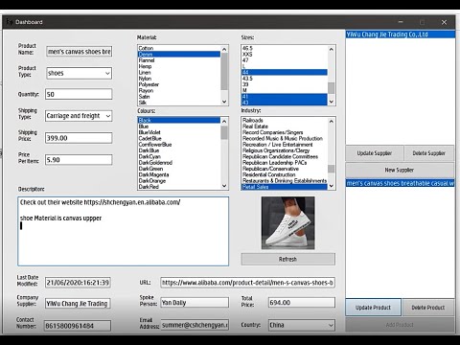The image size is (460, 345).
Task: Click the Contact Number field
Action: pos(78,326)
